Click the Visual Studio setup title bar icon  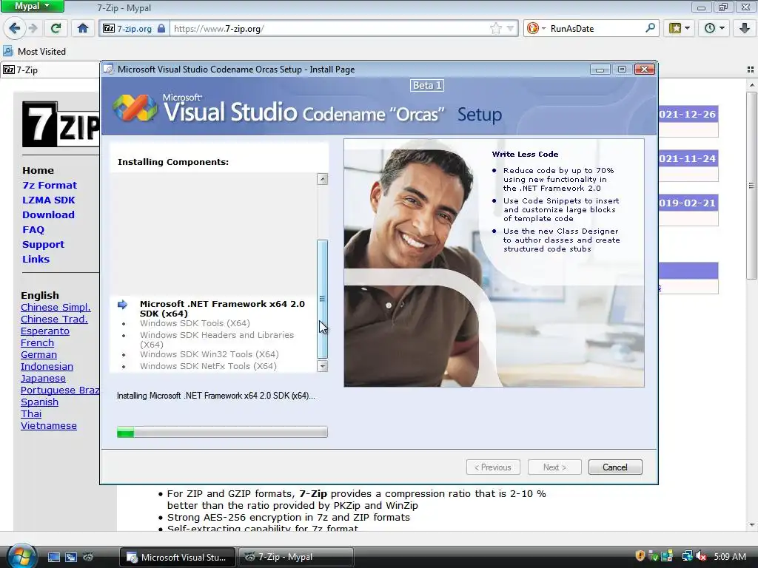pos(109,70)
